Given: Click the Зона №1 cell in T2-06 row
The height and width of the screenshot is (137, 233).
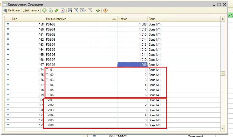Looking at the screenshot, I should coord(184,125).
